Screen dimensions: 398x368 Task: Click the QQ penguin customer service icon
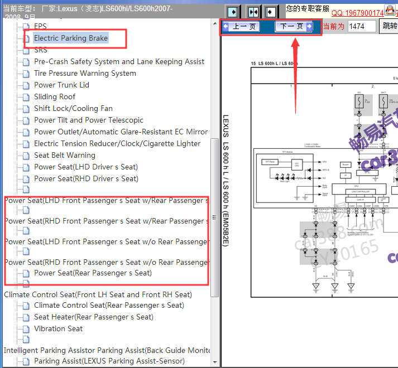point(390,11)
